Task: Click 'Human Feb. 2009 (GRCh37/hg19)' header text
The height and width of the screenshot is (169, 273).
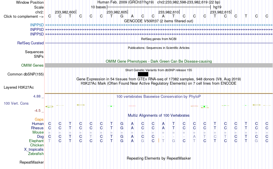Action: [126, 2]
